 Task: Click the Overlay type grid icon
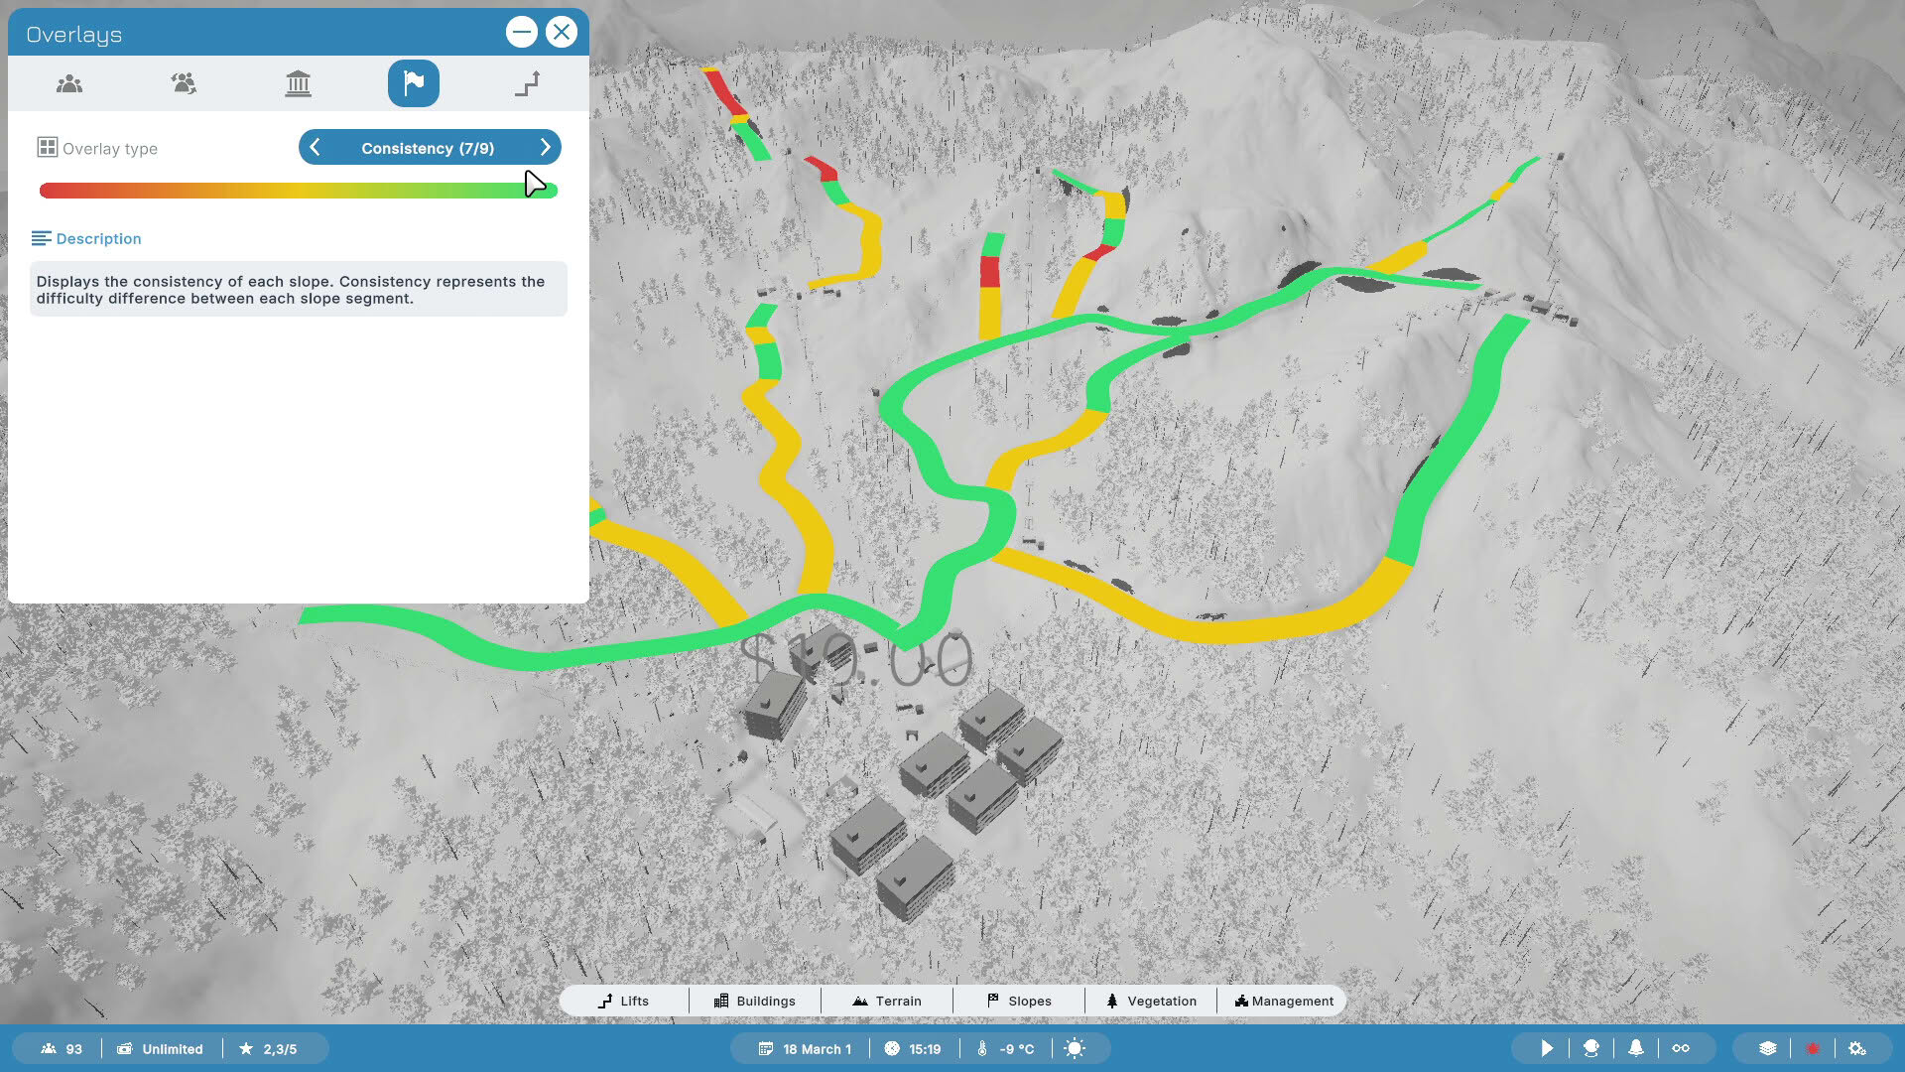click(x=47, y=148)
